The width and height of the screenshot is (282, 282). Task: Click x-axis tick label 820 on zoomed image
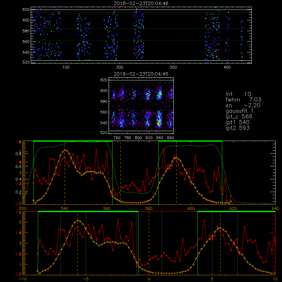point(149,138)
